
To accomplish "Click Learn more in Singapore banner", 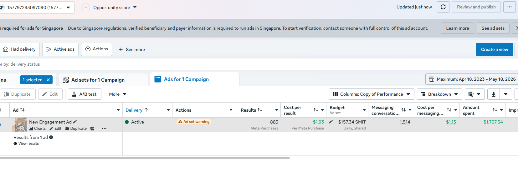I will [x=457, y=28].
